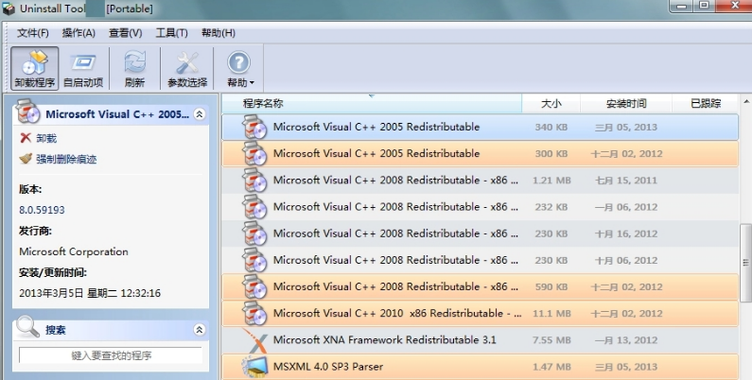The height and width of the screenshot is (380, 752).
Task: Click 强制删除痕迹 force removal link
Action: tap(66, 159)
